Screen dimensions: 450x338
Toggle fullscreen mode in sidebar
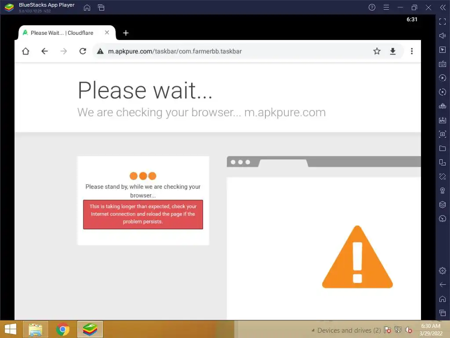(x=443, y=22)
